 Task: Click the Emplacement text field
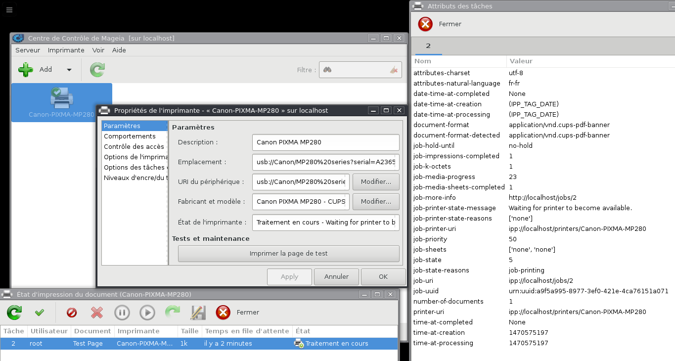(325, 162)
